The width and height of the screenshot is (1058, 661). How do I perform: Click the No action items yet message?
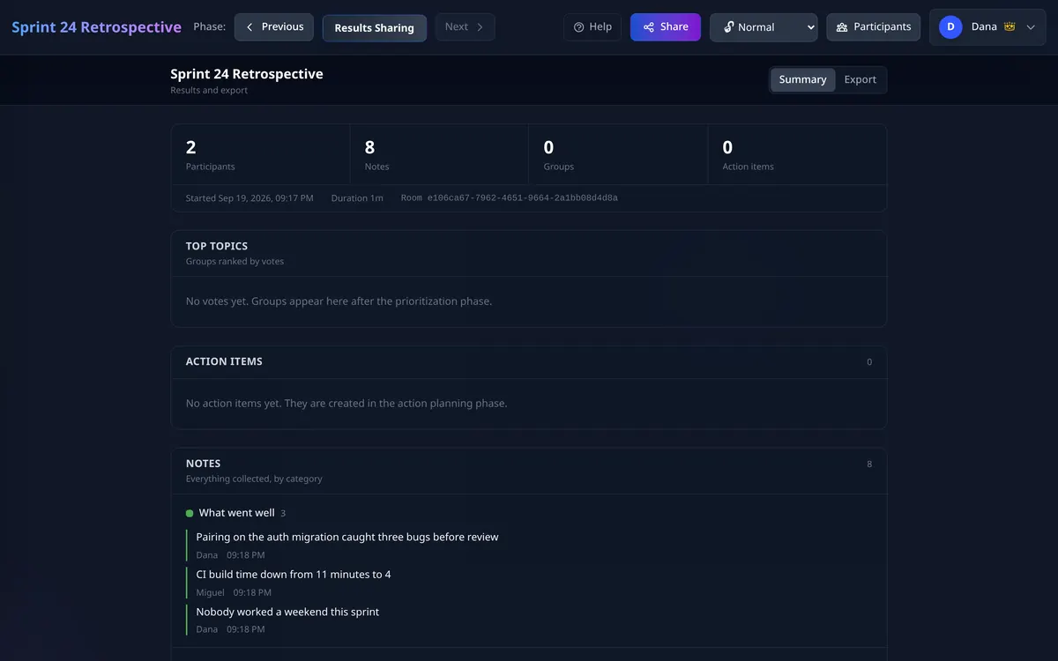346,404
